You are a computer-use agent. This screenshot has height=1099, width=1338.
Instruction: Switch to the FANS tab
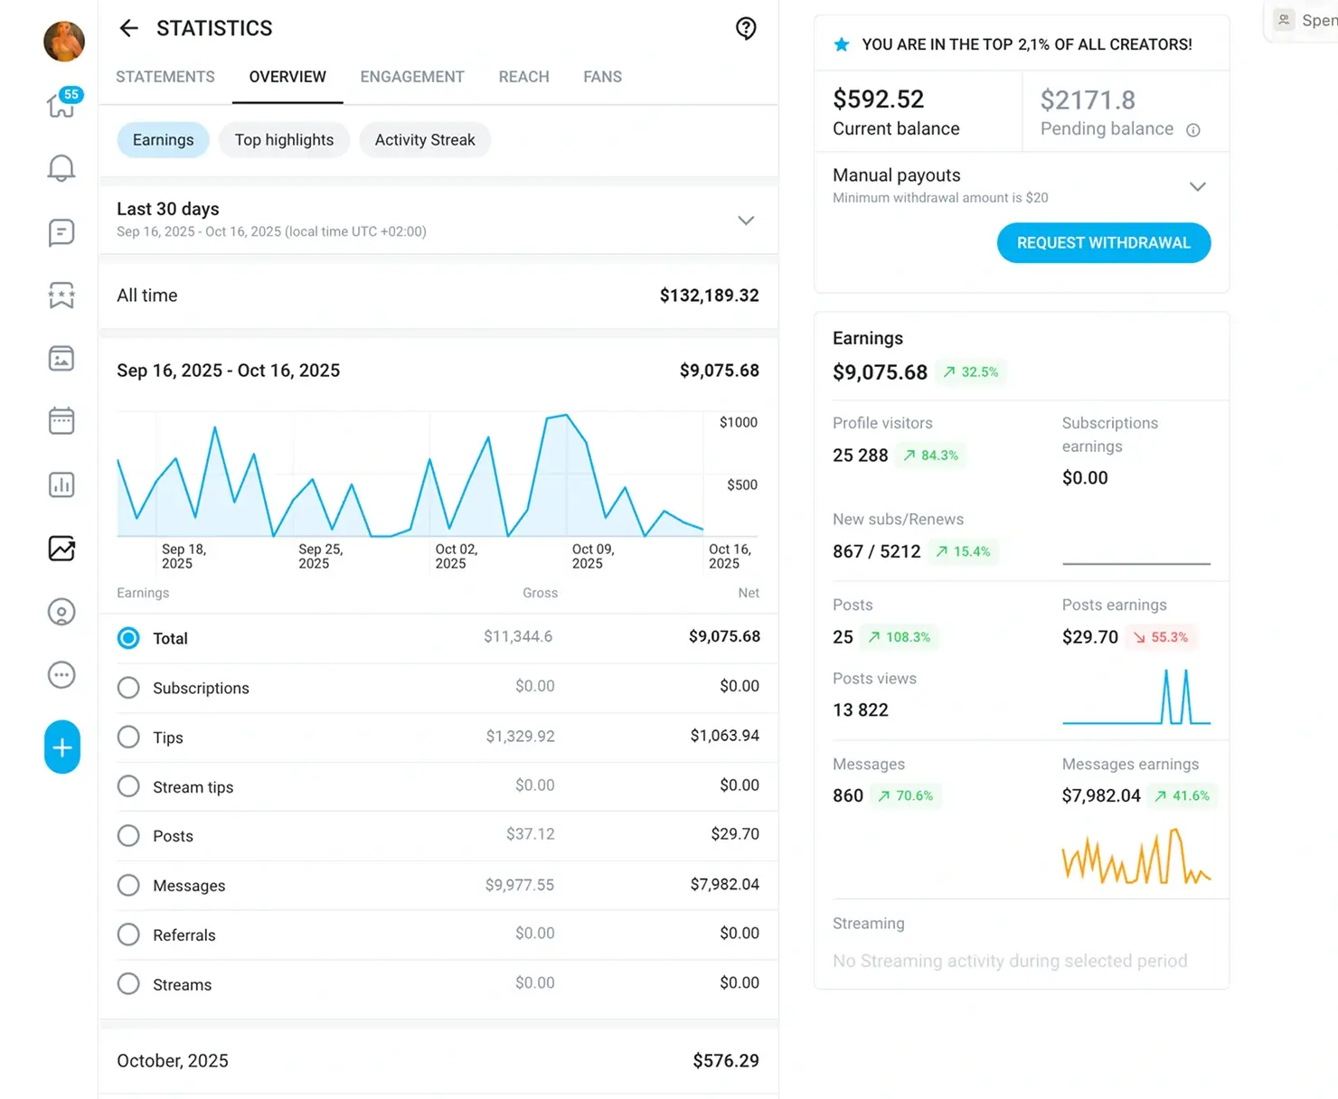click(602, 77)
